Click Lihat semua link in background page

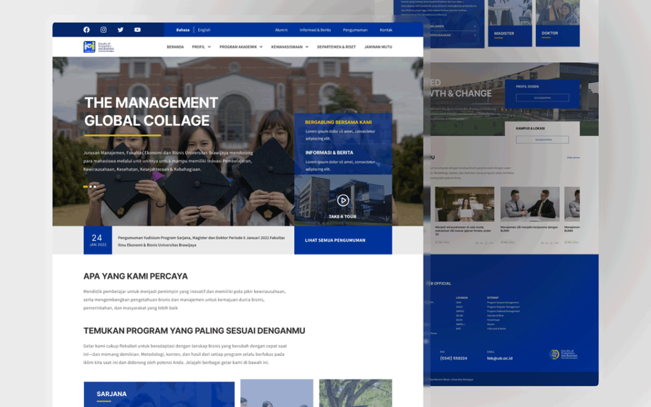pyautogui.click(x=573, y=157)
